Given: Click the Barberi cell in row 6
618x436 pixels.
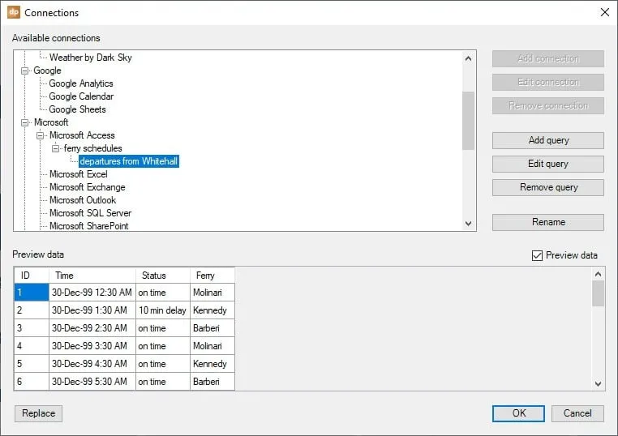Looking at the screenshot, I should (212, 381).
